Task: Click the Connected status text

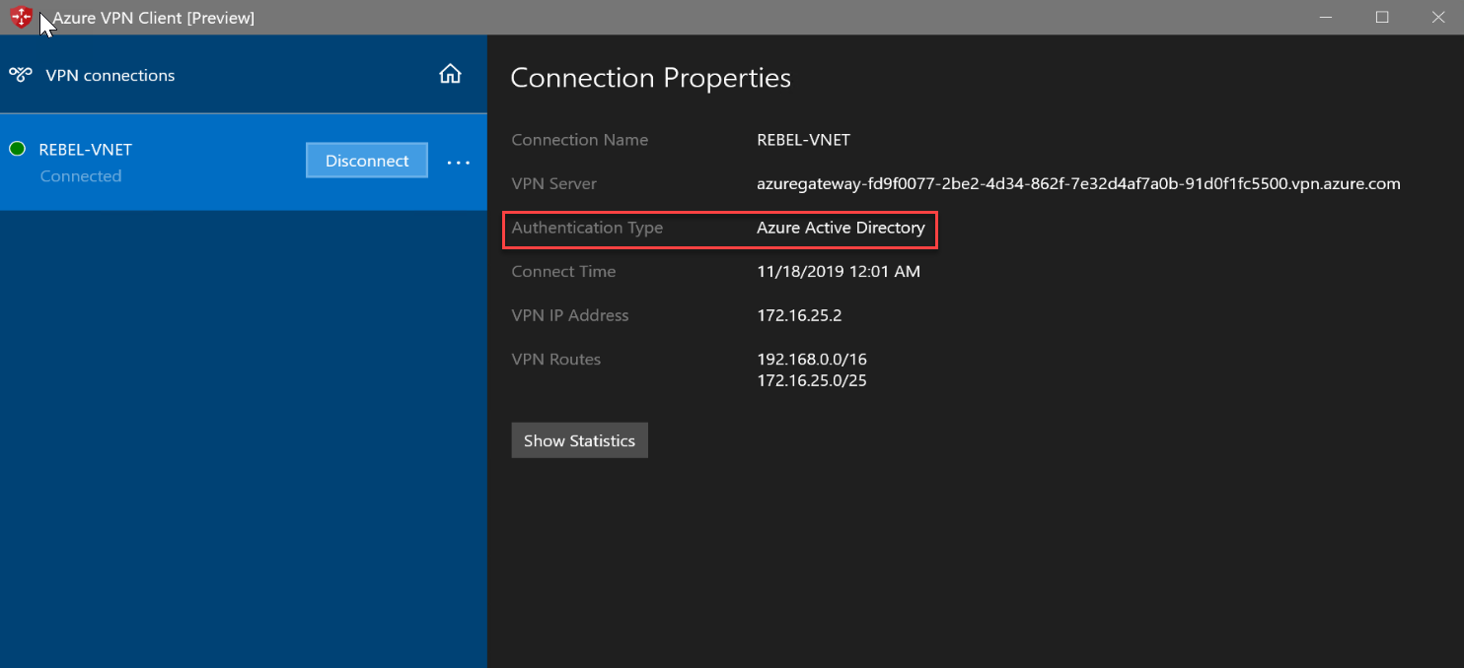Action: point(81,176)
